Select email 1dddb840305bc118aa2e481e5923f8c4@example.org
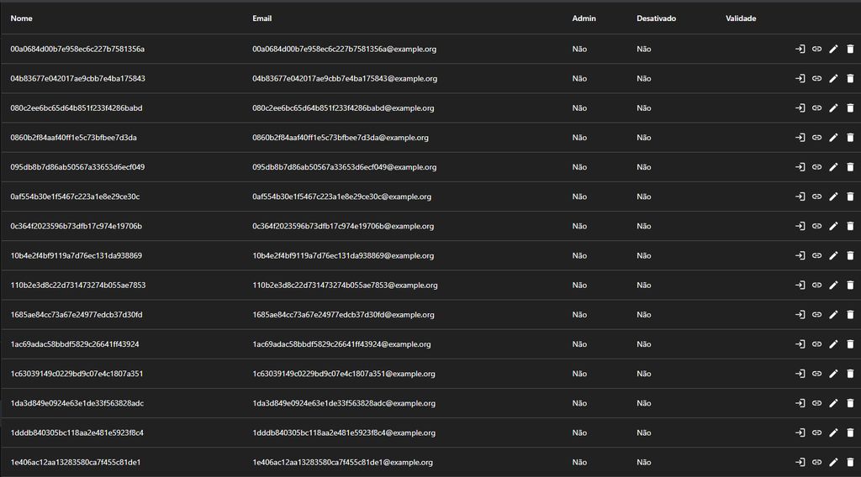The image size is (861, 477). point(344,432)
